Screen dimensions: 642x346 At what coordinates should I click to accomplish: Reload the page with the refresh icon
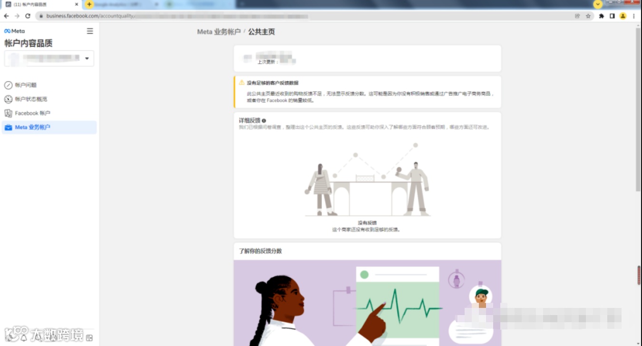pos(28,16)
